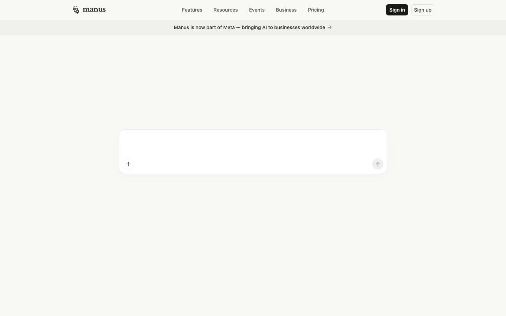Go to the Events page

tap(257, 10)
